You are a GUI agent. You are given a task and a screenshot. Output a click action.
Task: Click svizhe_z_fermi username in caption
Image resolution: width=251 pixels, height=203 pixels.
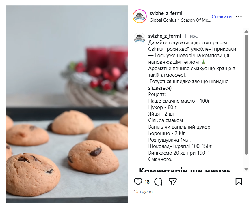coord(164,36)
